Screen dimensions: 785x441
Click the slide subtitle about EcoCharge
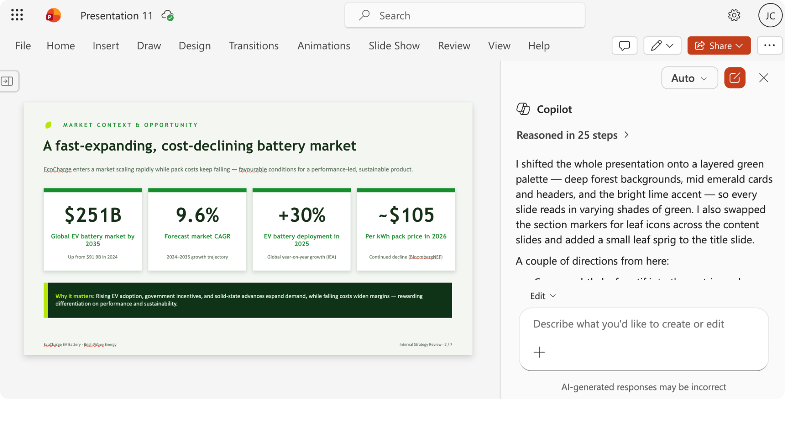click(x=228, y=169)
